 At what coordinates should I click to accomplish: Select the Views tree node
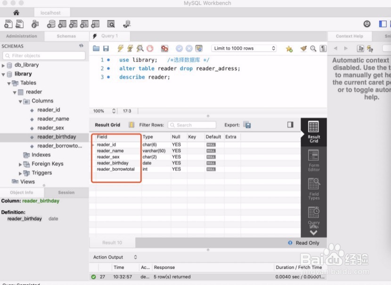[27, 182]
